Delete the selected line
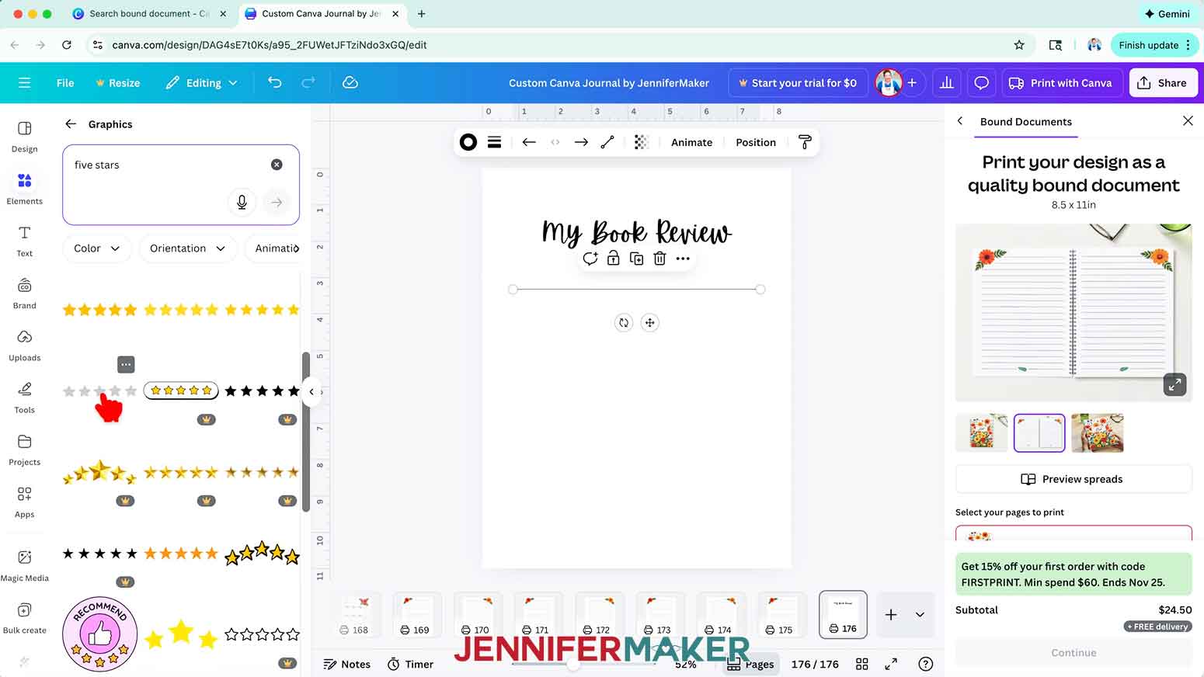Viewport: 1204px width, 677px height. click(x=659, y=259)
